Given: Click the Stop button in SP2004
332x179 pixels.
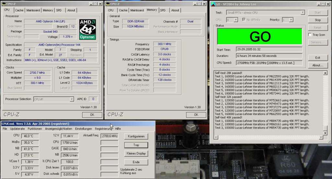Looking at the screenshot, I should (318, 20).
